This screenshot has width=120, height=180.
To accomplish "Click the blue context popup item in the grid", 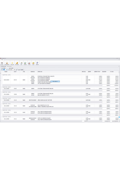I will pos(55,81).
